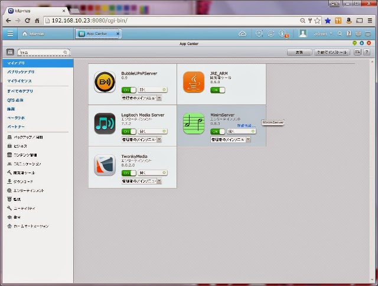Viewport: 378px width, 286px height.
Task: Click the update button left of 手動でインストール
Action: 299,52
